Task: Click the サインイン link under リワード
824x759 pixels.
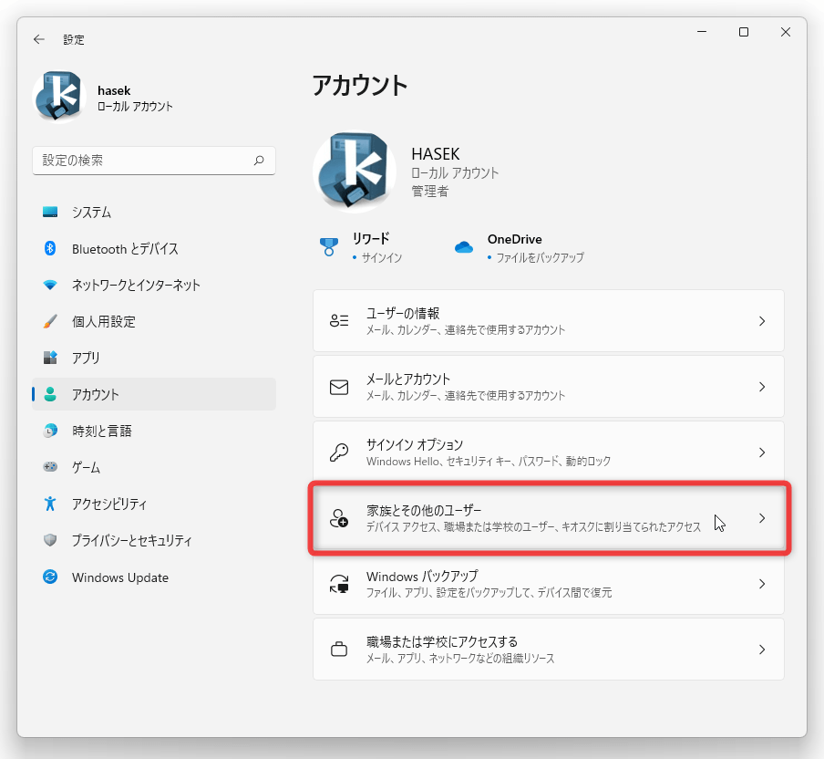Action: coord(382,257)
